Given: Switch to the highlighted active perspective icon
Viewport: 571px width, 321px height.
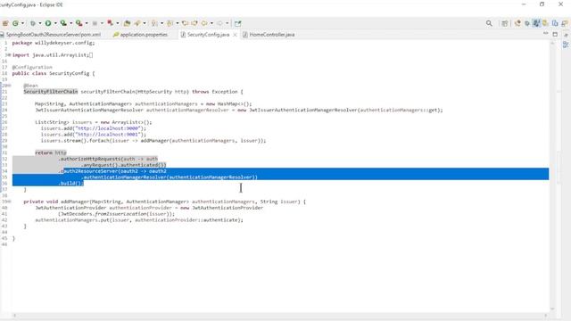Looking at the screenshot, I should 536,23.
